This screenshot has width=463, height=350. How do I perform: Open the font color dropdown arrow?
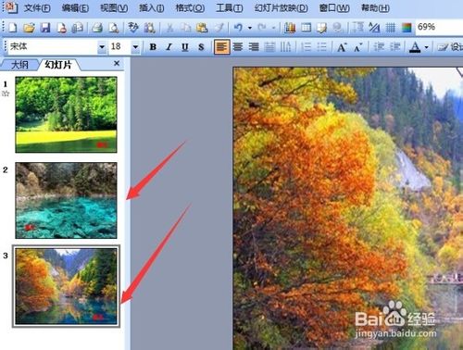click(x=427, y=47)
